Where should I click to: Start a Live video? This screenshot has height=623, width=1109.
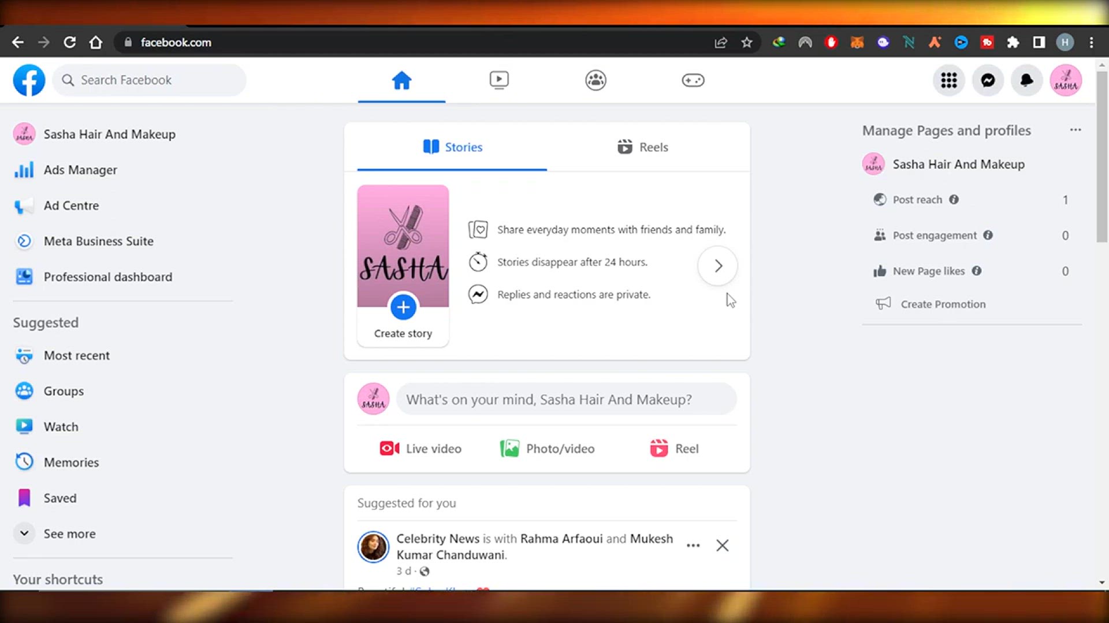tap(420, 449)
